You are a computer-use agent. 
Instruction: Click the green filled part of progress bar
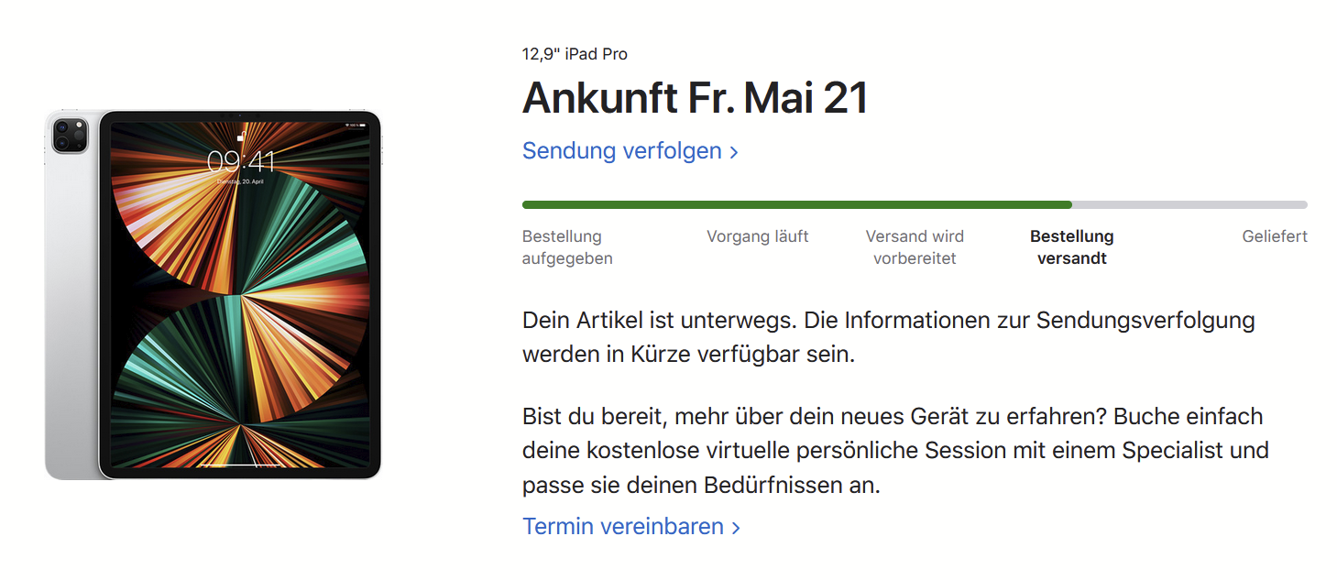(x=796, y=205)
